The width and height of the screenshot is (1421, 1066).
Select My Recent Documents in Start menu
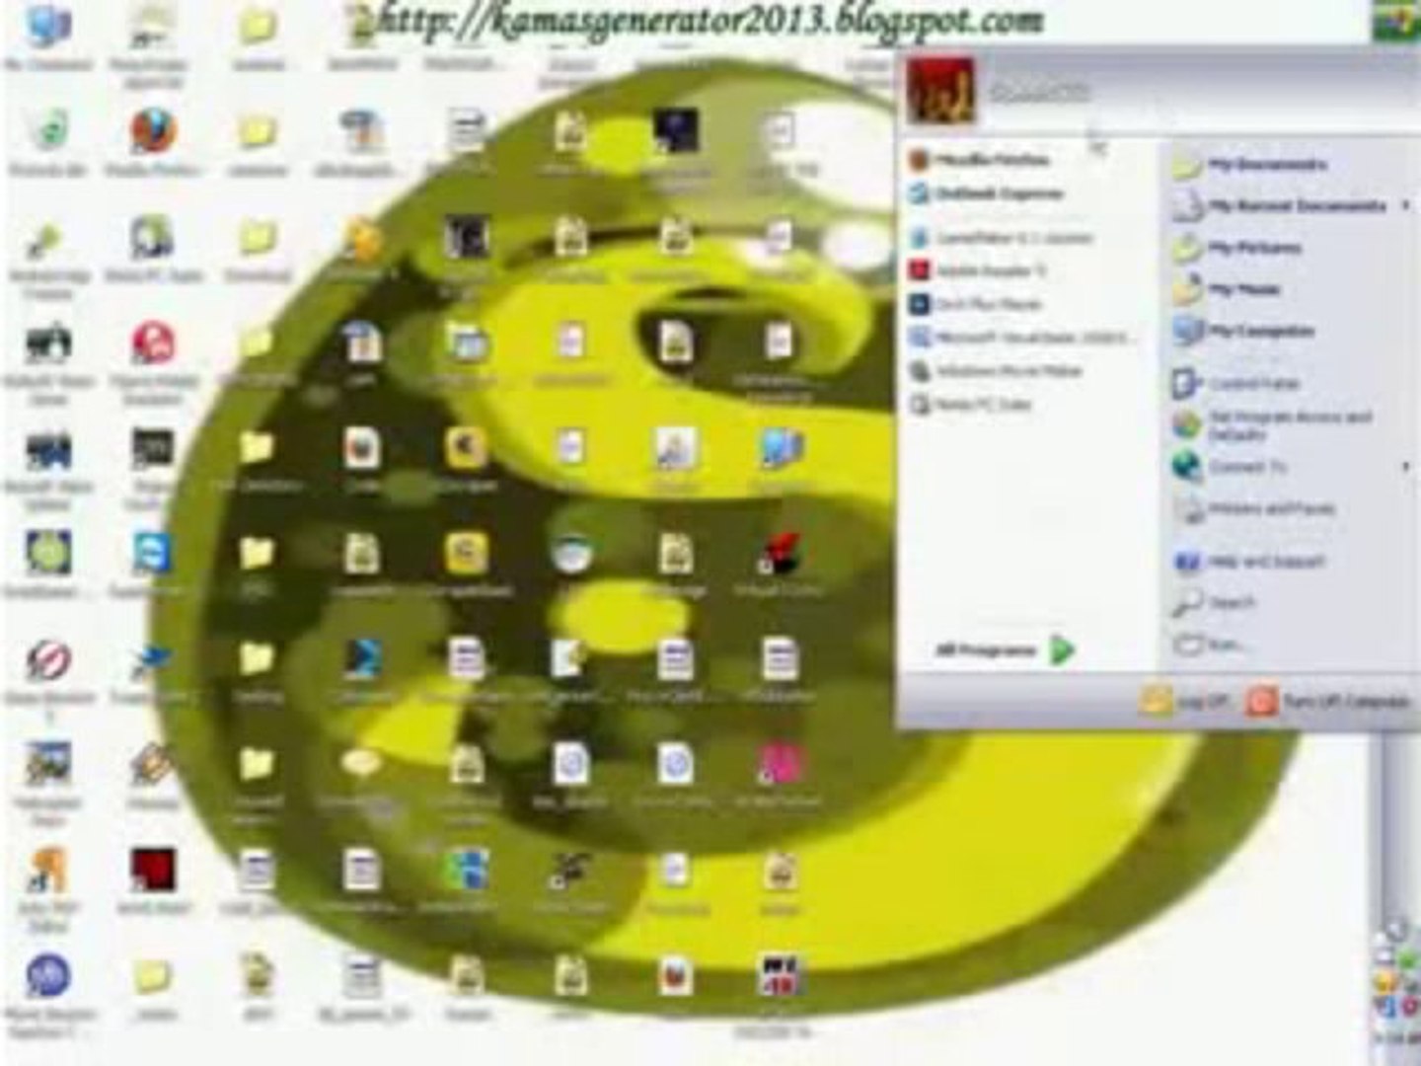(1279, 205)
